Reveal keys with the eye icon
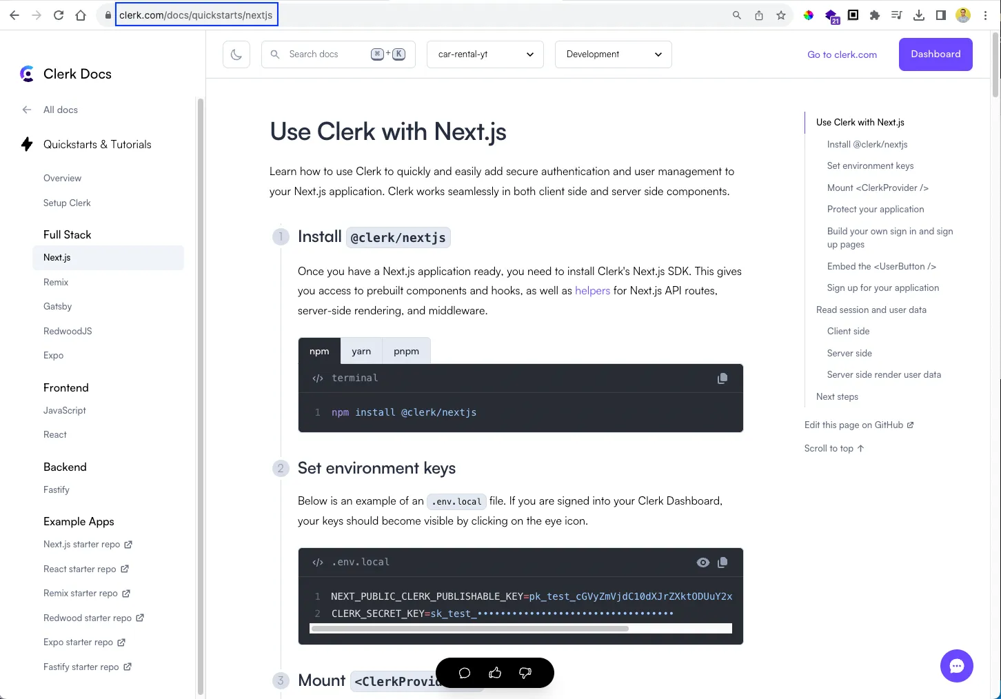 pos(703,563)
